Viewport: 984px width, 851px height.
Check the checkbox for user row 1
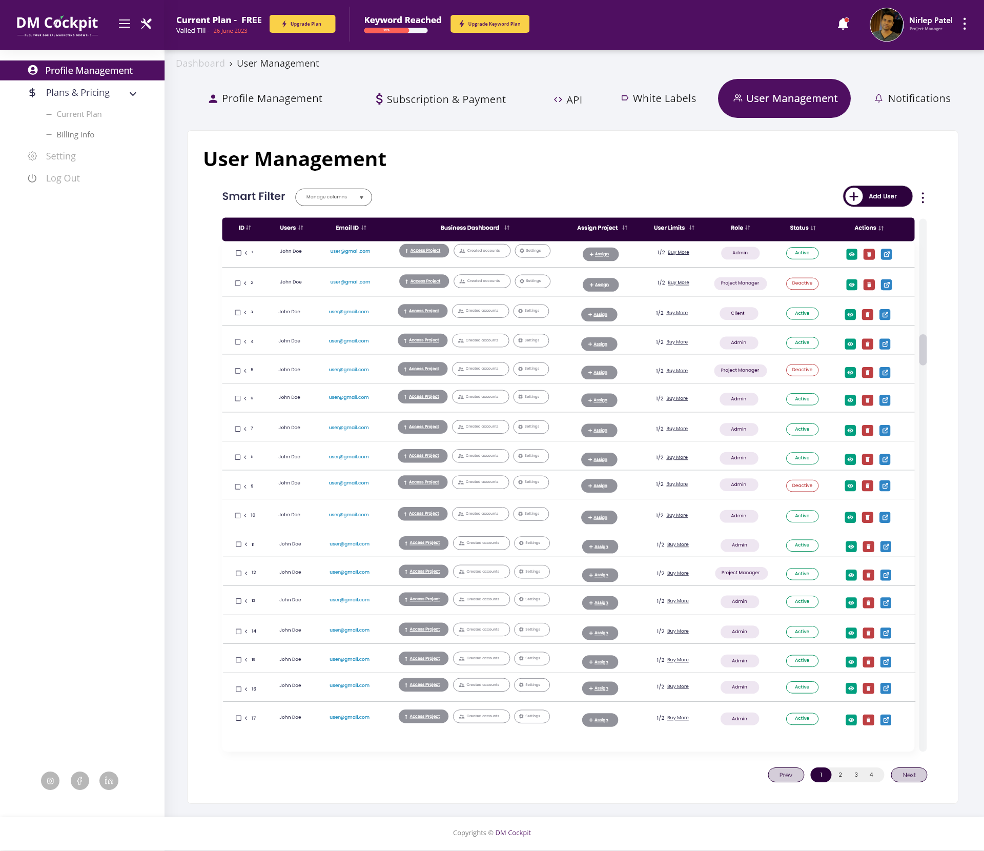238,253
